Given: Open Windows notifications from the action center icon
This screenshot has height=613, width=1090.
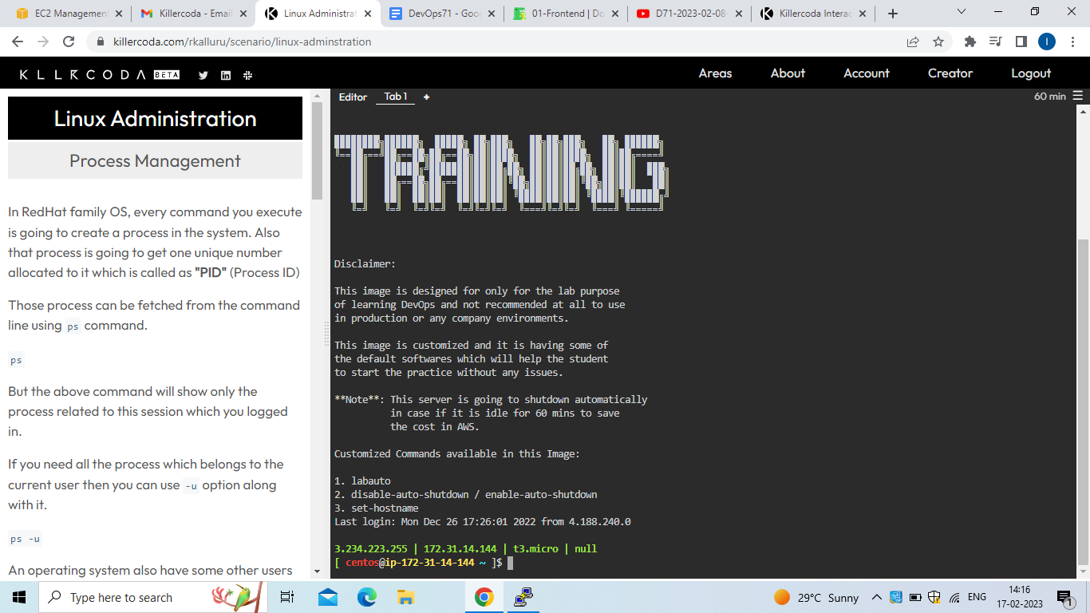Looking at the screenshot, I should [x=1064, y=597].
